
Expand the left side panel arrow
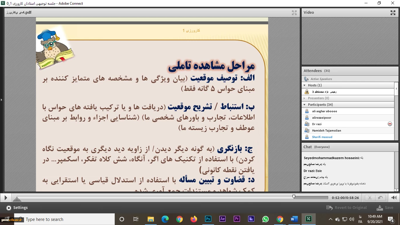click(1, 100)
